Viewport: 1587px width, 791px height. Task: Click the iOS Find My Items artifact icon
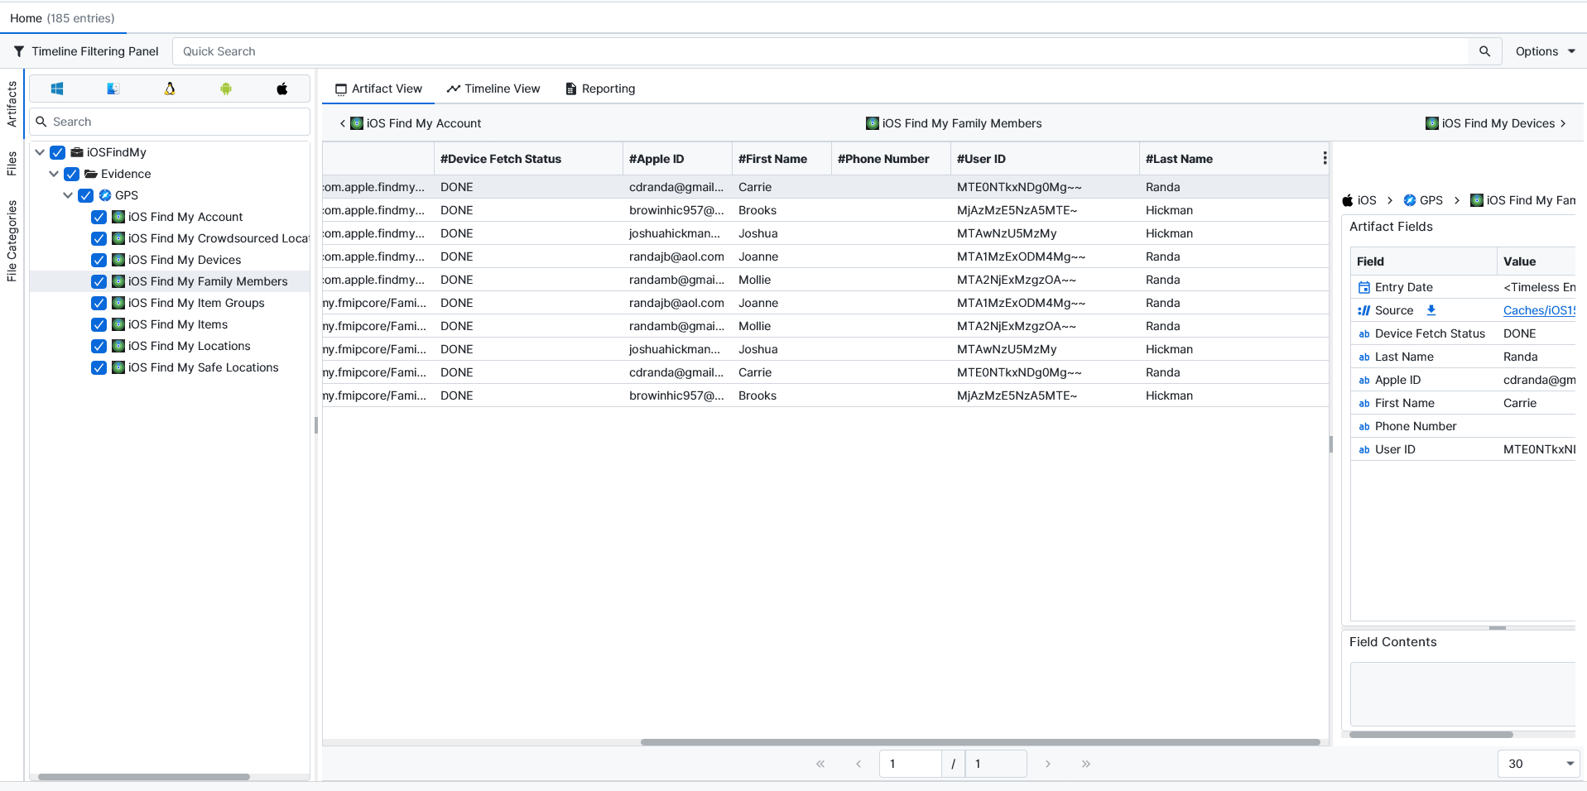pyautogui.click(x=118, y=324)
